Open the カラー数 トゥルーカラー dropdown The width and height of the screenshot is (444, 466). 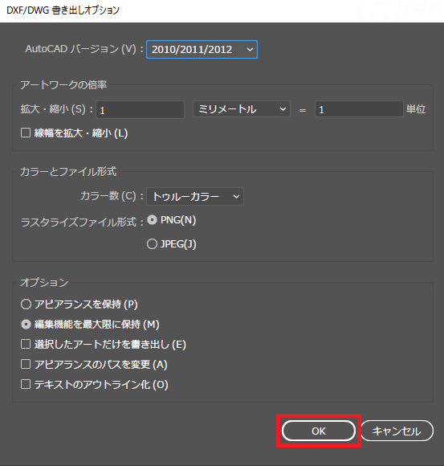pyautogui.click(x=195, y=197)
